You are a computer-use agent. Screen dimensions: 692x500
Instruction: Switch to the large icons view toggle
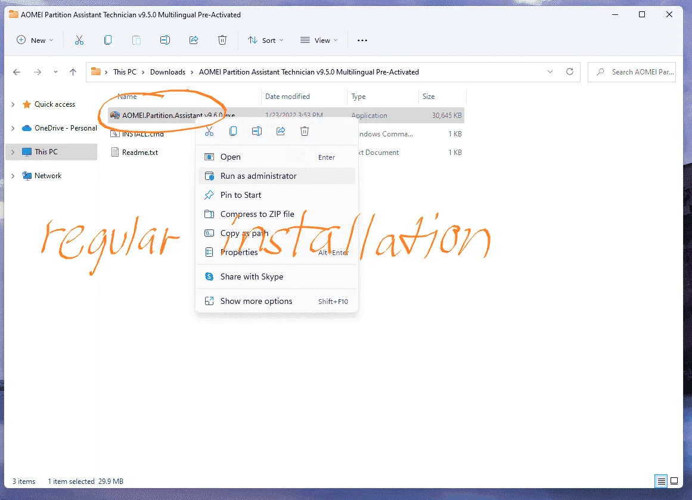tap(674, 481)
